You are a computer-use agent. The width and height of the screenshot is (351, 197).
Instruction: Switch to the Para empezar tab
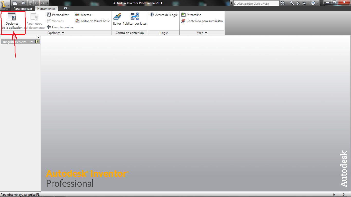click(23, 9)
